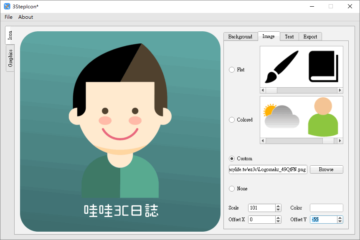
Task: Open the File menu
Action: [8, 17]
